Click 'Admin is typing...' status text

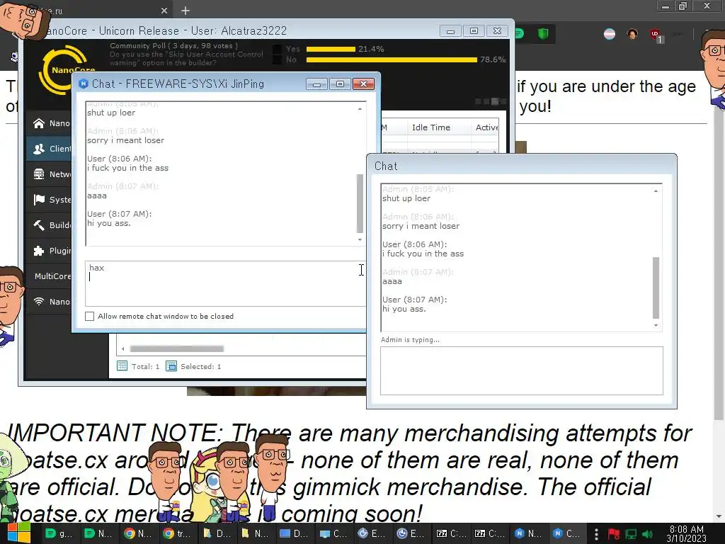pos(410,339)
